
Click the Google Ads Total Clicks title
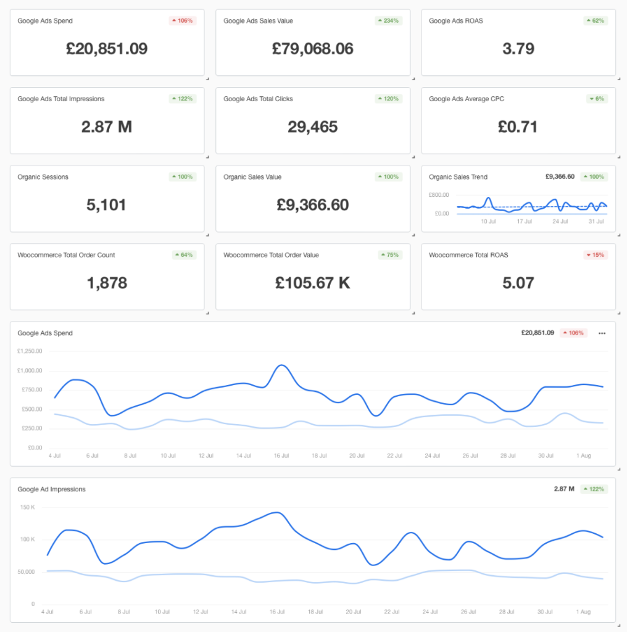259,99
